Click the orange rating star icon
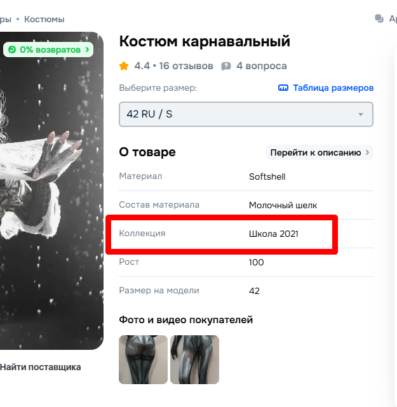The height and width of the screenshot is (407, 397). (124, 66)
